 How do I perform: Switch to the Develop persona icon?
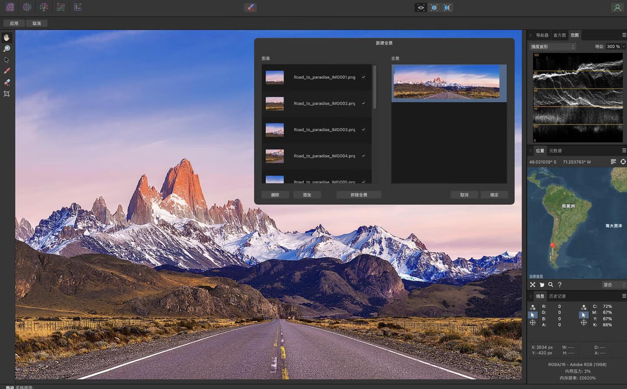click(44, 7)
